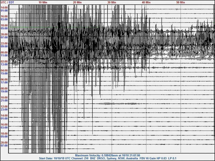Select the red 00:00 UTC row label

click(x=4, y=52)
